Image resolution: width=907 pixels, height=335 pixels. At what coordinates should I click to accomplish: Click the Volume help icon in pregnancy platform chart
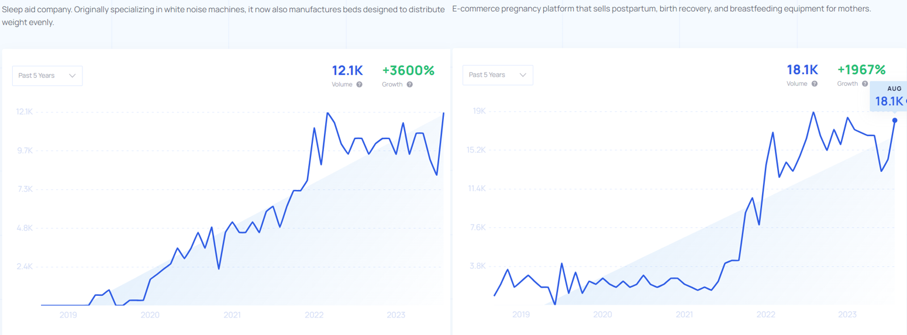[x=813, y=84]
